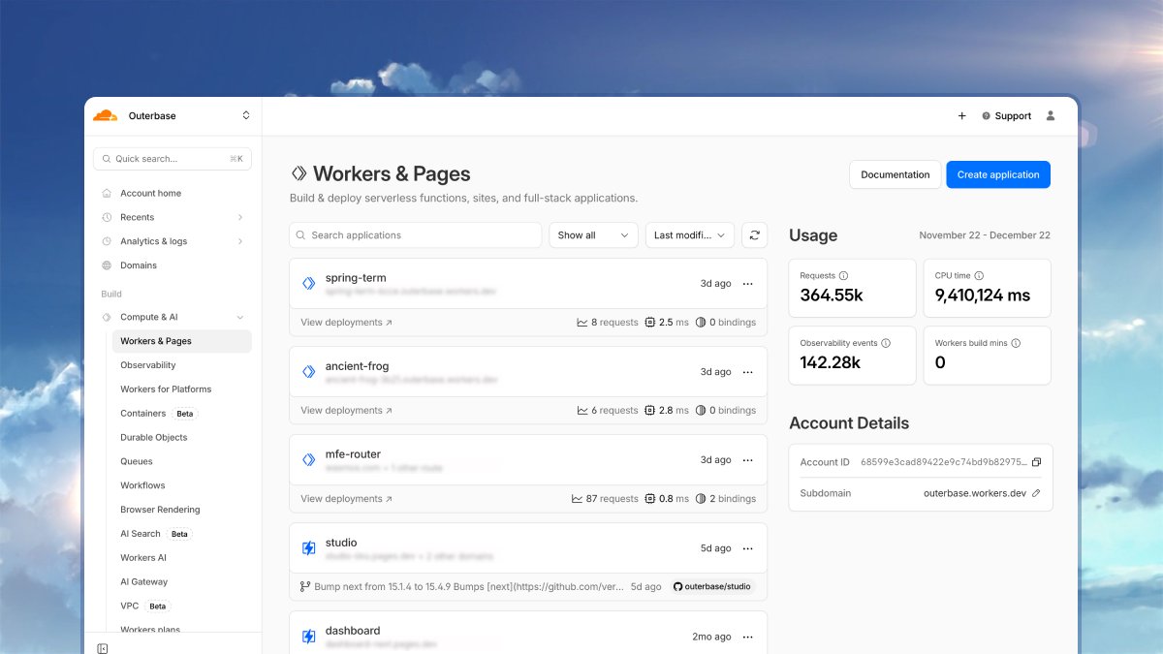1163x654 pixels.
Task: Click the spring-term worker icon
Action: (308, 284)
